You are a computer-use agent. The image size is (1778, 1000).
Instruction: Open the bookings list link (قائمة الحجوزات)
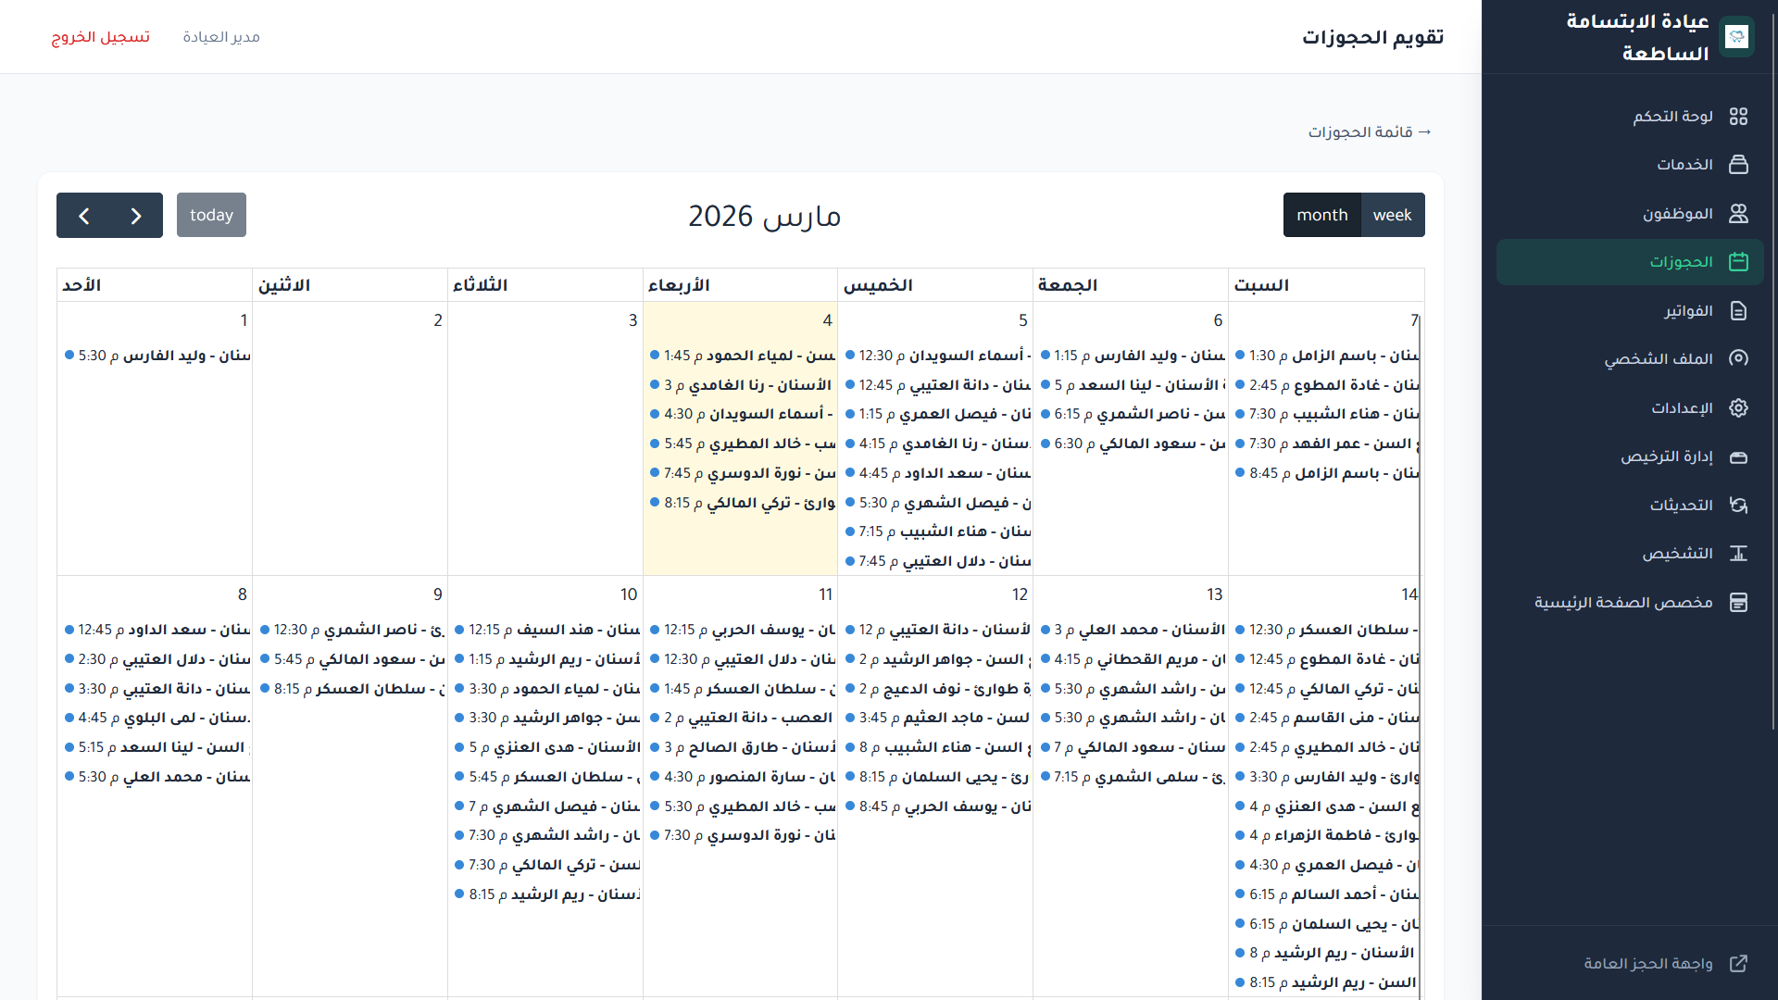pyautogui.click(x=1370, y=132)
